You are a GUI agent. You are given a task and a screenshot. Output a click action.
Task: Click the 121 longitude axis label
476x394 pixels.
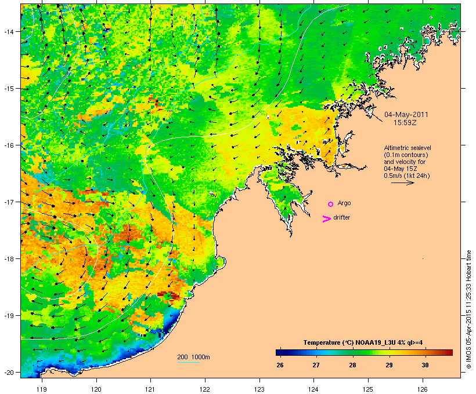[150, 389]
